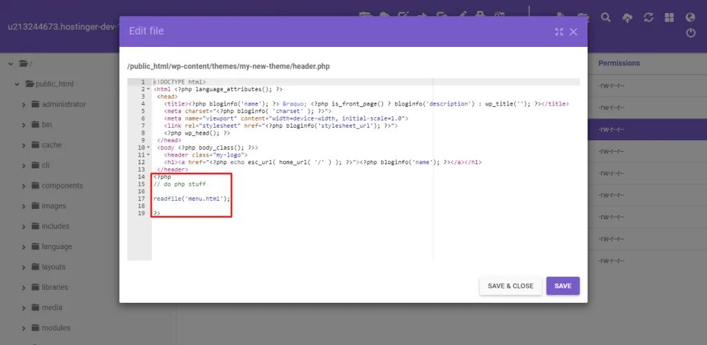Select the layouts folder in tree
Screen dimensions: 707x345
54,266
